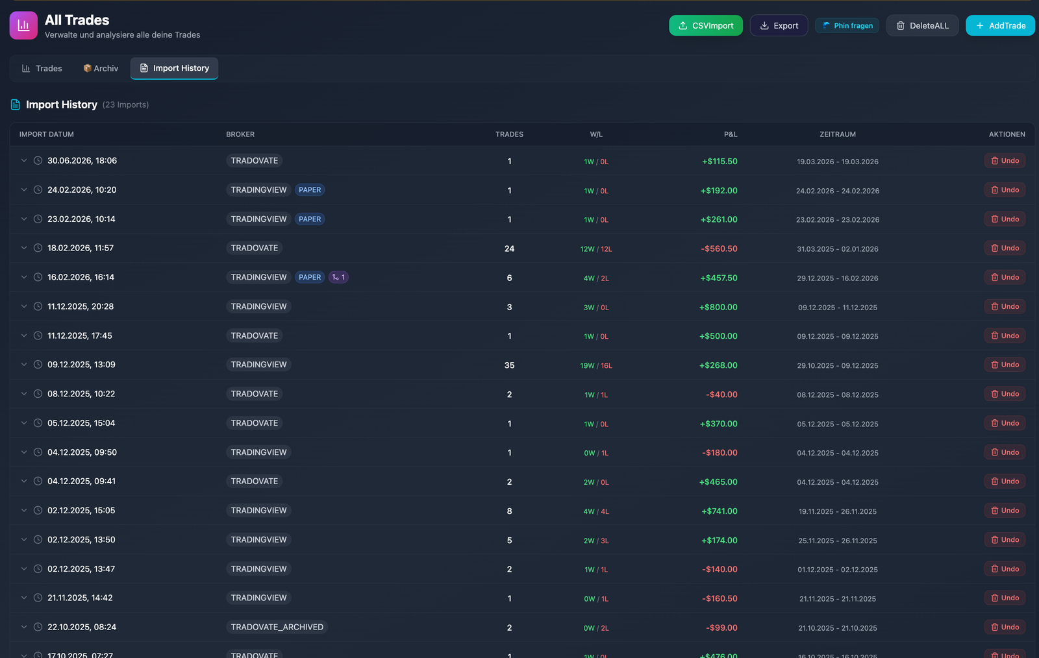Click the +$800.00 P&L value

pos(718,307)
